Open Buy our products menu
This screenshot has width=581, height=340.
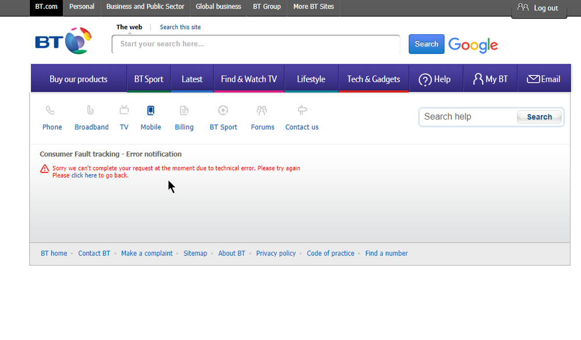pos(79,79)
